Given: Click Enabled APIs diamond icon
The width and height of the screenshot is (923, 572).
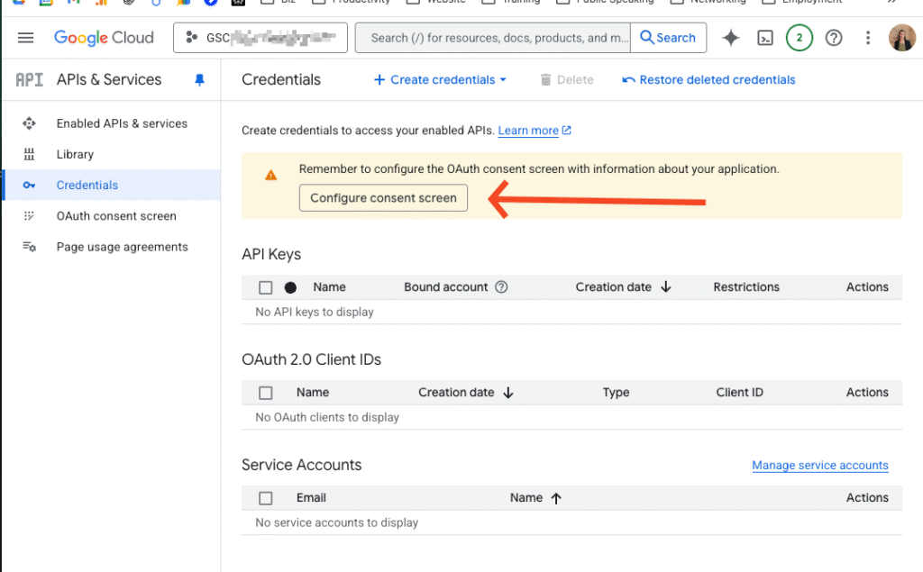Looking at the screenshot, I should [x=29, y=123].
